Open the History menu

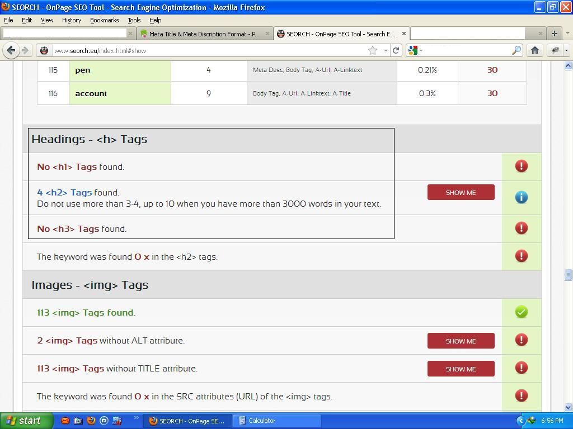click(x=71, y=20)
